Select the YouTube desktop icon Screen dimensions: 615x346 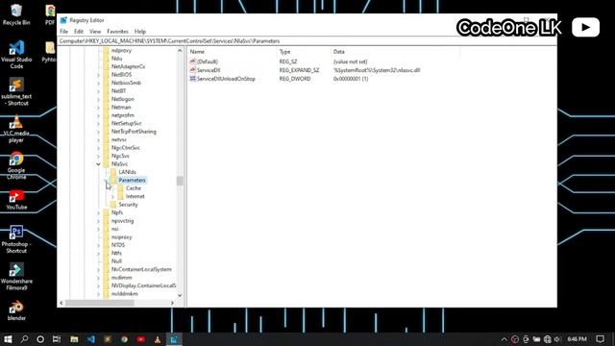click(16, 199)
